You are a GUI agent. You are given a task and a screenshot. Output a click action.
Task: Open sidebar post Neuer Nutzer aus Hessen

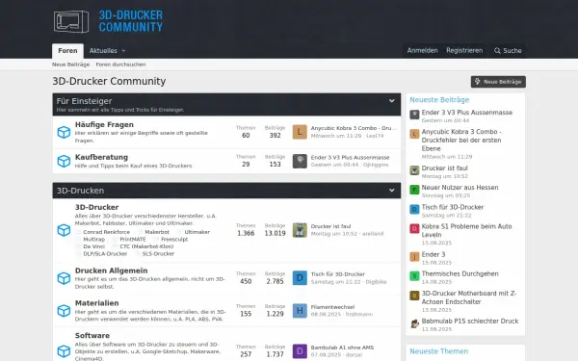460,188
